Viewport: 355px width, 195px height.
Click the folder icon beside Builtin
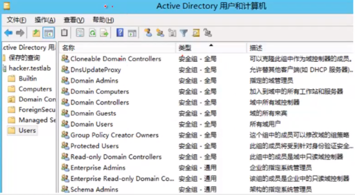coord(11,78)
